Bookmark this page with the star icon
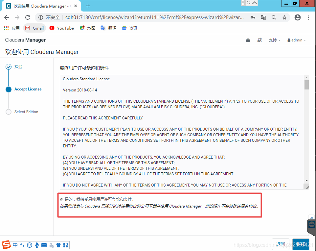Image resolution: width=316 pixels, height=251 pixels. [x=284, y=17]
